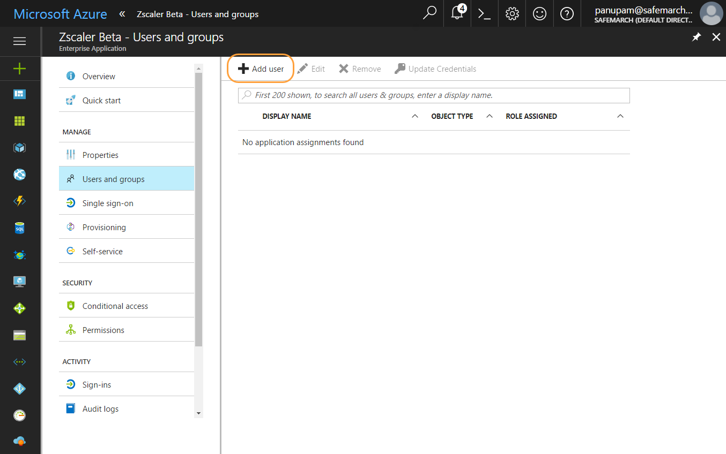Viewport: 726px width, 454px height.
Task: Sort the list by DISPLAY NAME
Action: coord(287,116)
